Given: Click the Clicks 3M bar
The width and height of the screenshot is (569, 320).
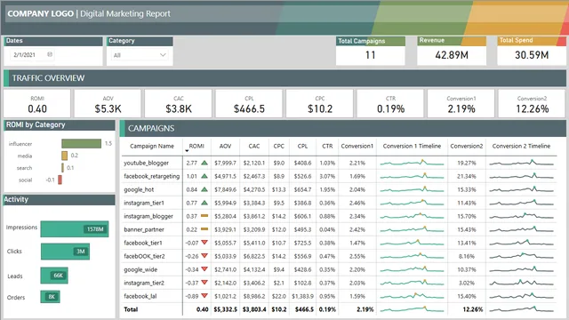Looking at the screenshot, I should click(65, 252).
